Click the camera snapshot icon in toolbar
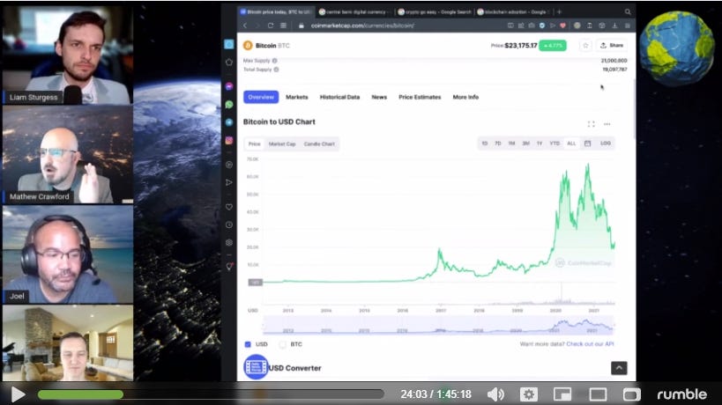The height and width of the screenshot is (405, 722). pos(532,26)
